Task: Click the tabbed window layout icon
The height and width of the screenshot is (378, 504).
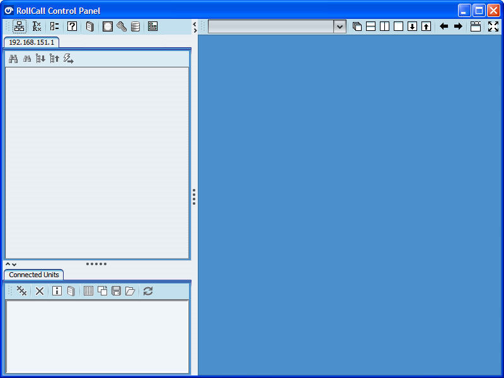Action: click(476, 26)
